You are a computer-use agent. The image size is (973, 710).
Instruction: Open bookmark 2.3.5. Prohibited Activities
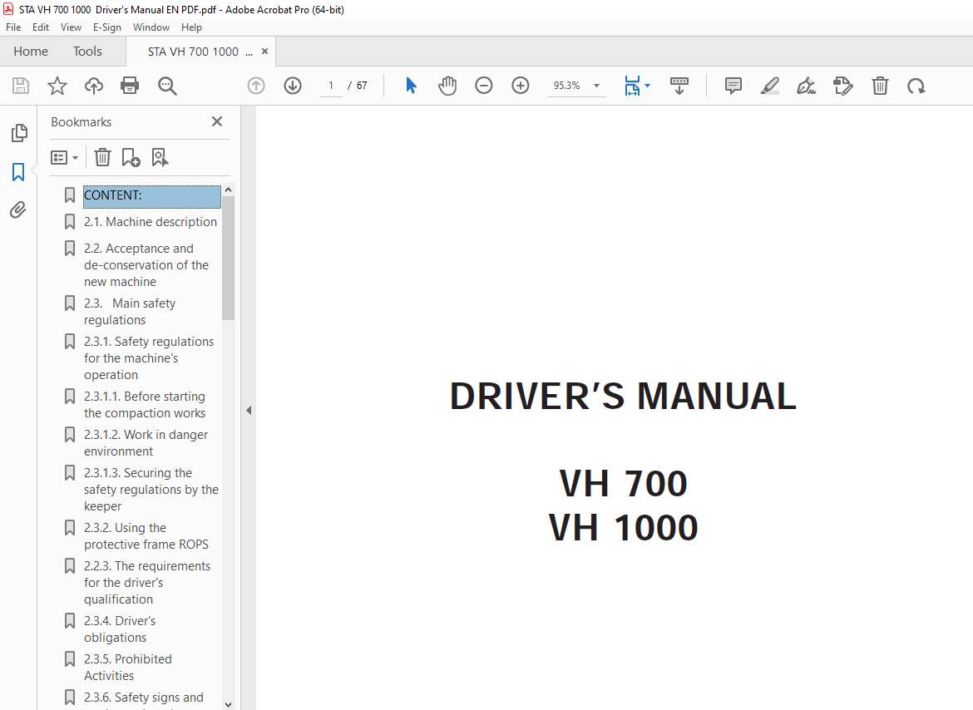(x=128, y=668)
